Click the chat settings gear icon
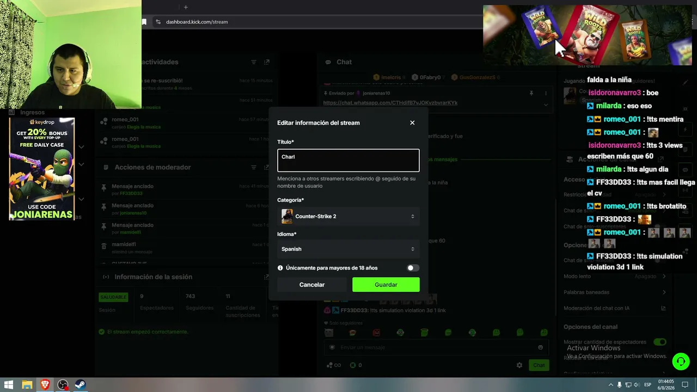The width and height of the screenshot is (697, 392). (x=519, y=365)
